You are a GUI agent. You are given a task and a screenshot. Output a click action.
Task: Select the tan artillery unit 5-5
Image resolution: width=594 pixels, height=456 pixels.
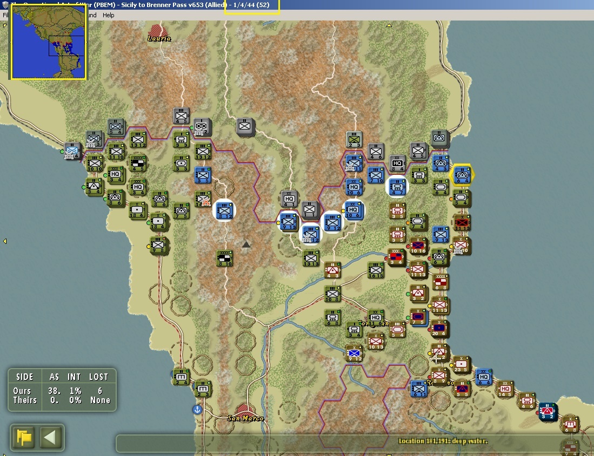pos(462,389)
